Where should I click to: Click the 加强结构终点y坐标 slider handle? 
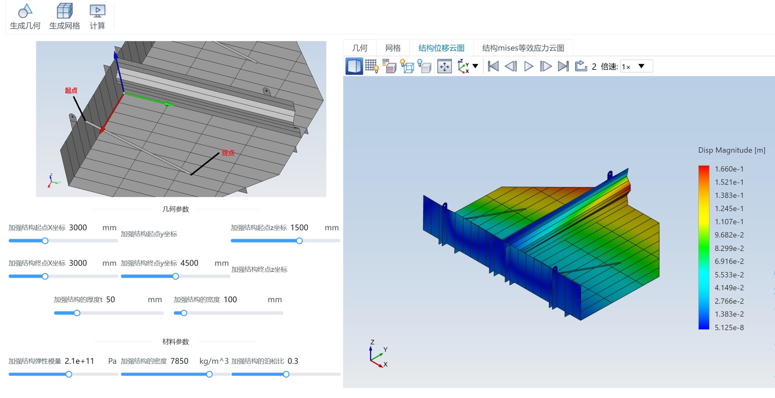pyautogui.click(x=176, y=276)
